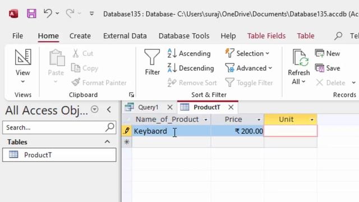The width and height of the screenshot is (359, 202).
Task: Open the Unit column filter arrow
Action: tap(312, 120)
